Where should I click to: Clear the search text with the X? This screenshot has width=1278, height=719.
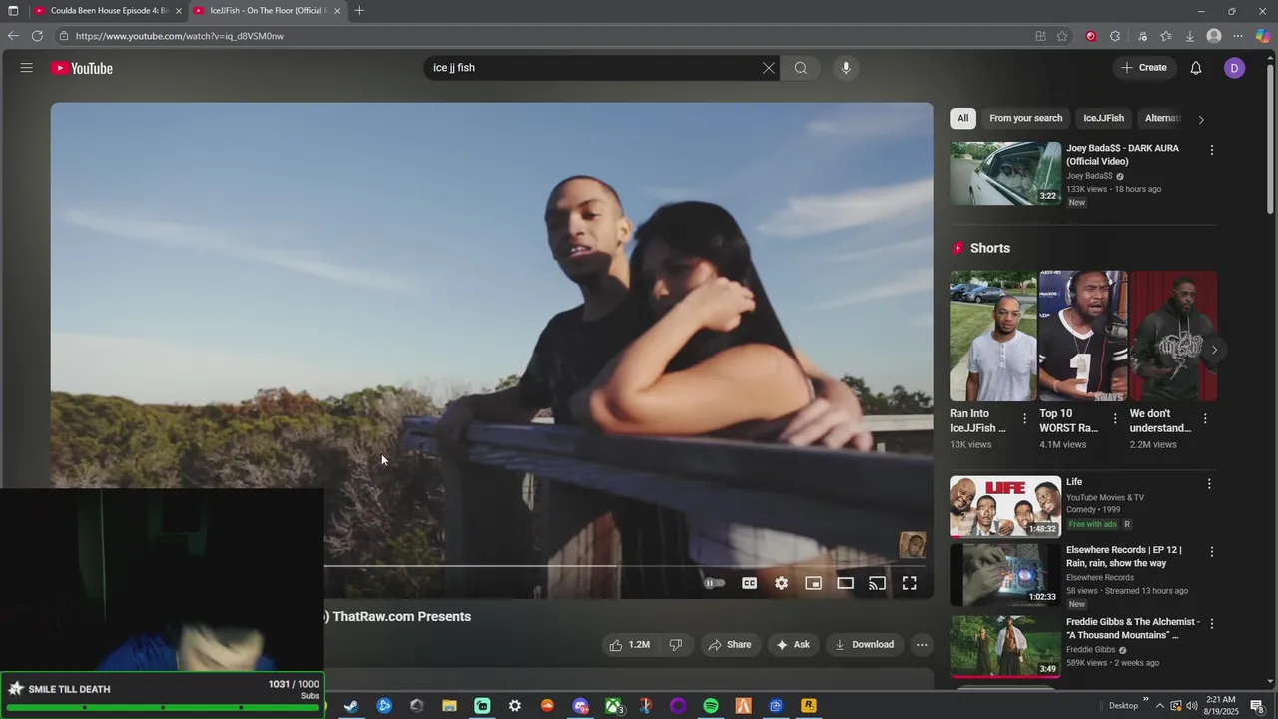point(768,68)
